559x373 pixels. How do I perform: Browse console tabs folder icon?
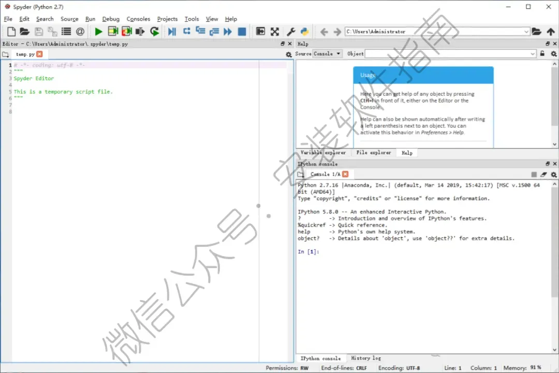point(301,174)
